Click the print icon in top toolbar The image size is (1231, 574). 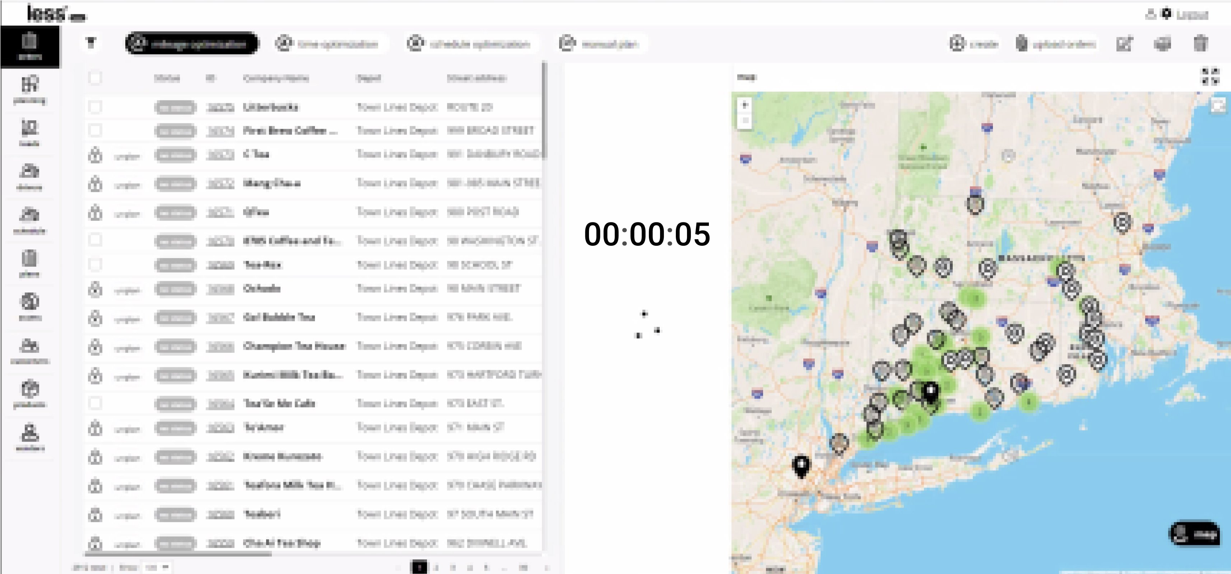pos(1162,44)
